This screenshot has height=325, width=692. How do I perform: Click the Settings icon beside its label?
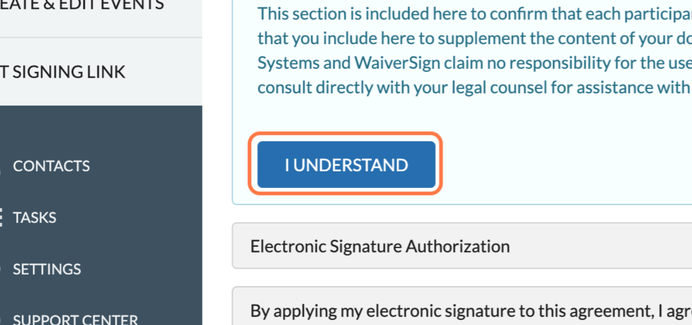click(1, 269)
